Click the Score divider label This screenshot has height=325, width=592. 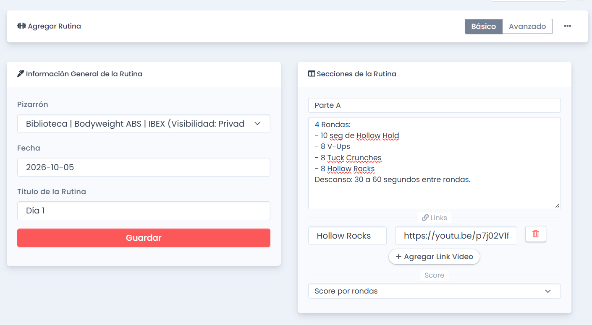point(434,275)
